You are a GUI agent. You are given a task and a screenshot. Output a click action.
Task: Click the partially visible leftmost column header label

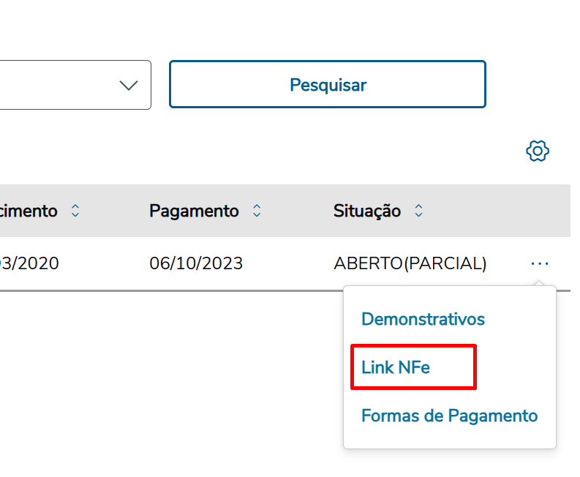pyautogui.click(x=29, y=211)
